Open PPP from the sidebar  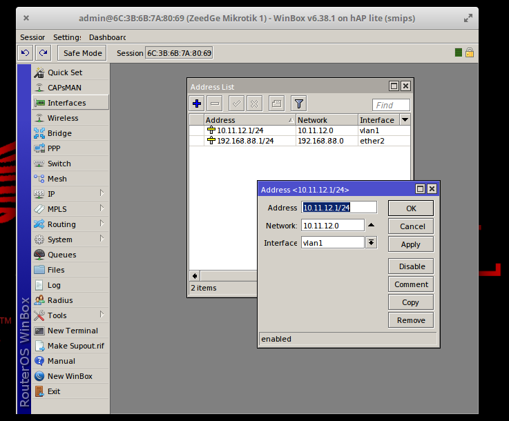[x=70, y=148]
